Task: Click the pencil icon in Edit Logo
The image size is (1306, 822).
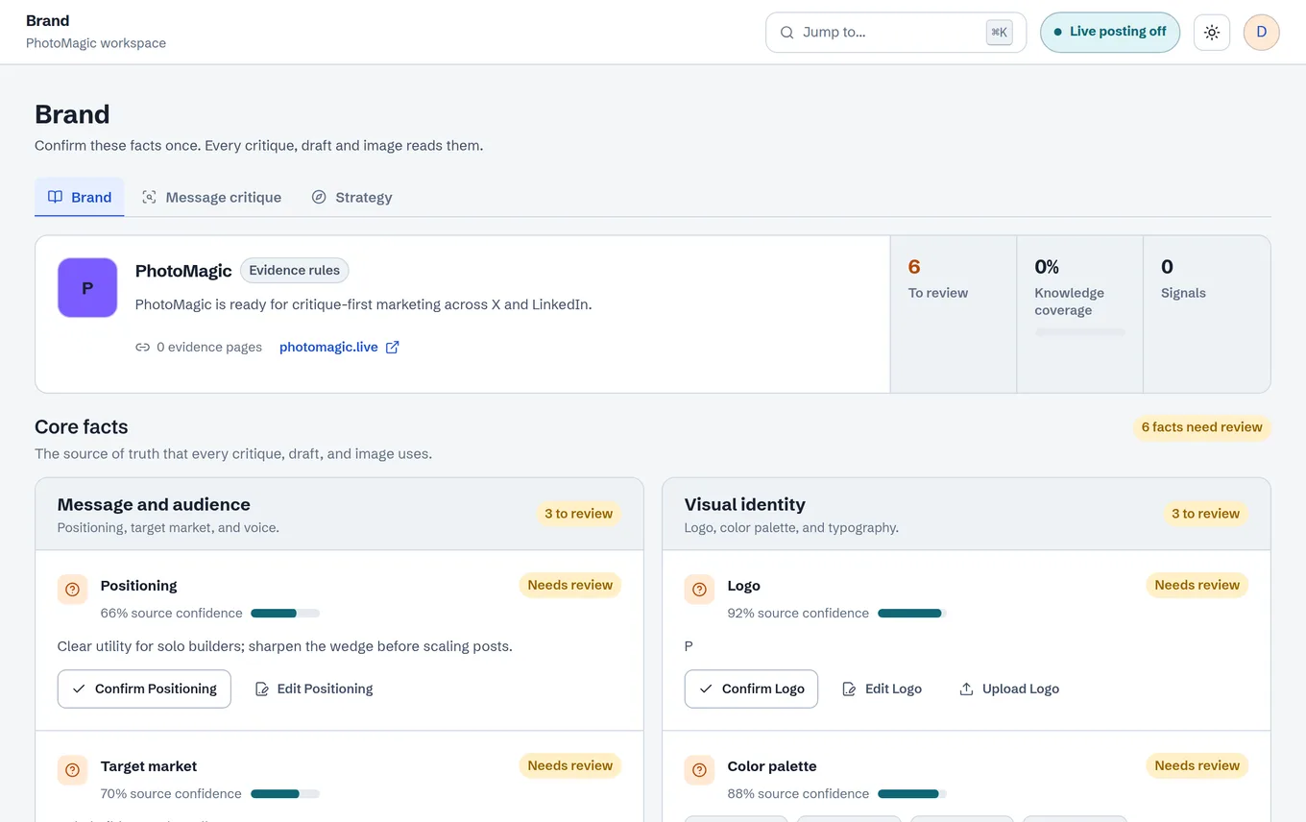Action: pyautogui.click(x=849, y=689)
